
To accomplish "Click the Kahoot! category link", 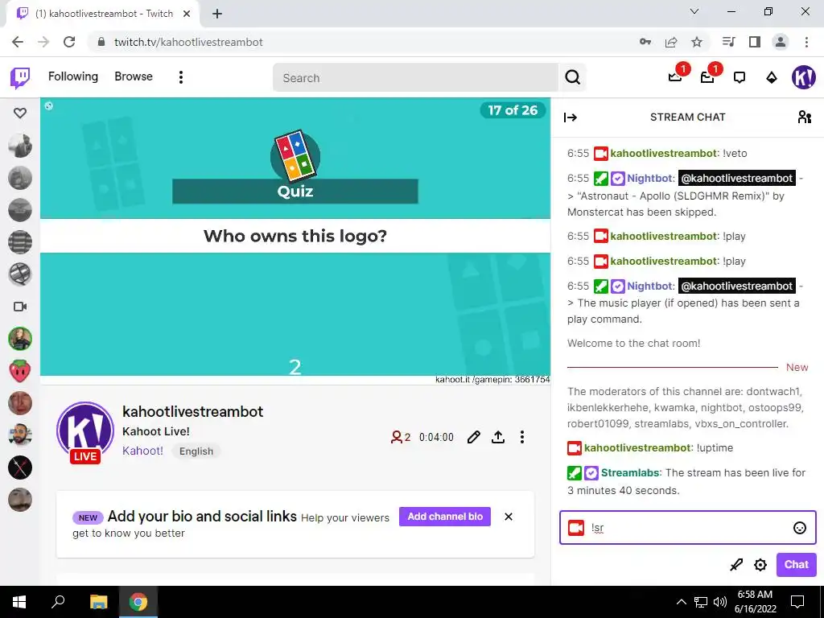I will coord(143,451).
